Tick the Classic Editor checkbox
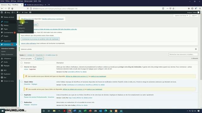Viewport: 202px width, 113px height. pos(21,82)
